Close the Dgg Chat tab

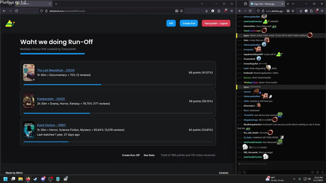(282, 4)
